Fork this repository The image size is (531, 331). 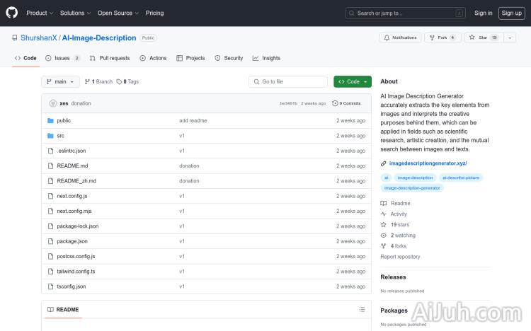pyautogui.click(x=442, y=37)
